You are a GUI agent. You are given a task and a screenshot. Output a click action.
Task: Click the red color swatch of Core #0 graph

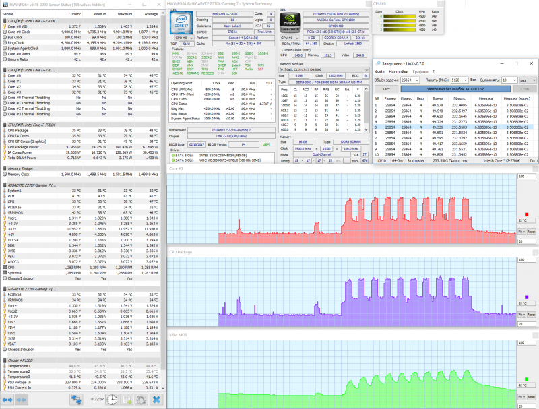[x=526, y=214]
